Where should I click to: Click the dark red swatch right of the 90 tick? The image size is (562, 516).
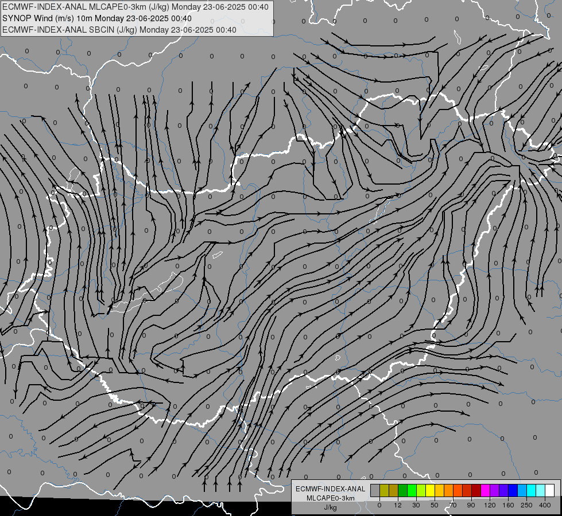476,490
